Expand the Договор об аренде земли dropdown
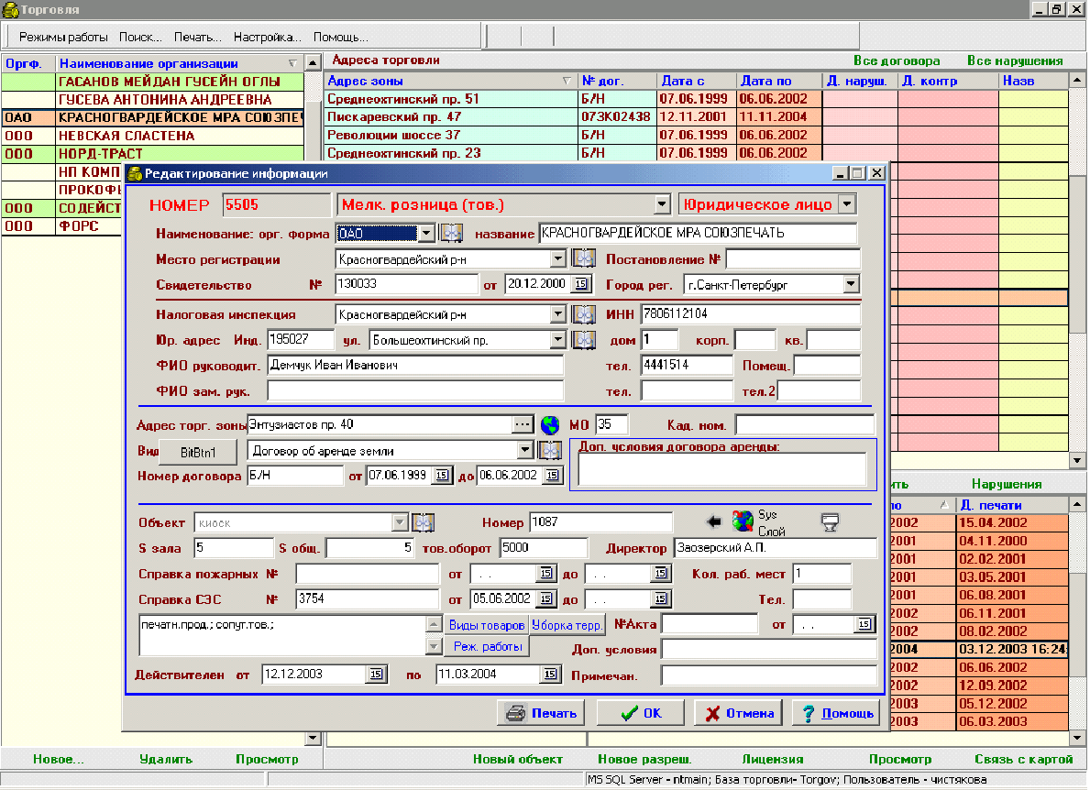Screen dimensions: 1090x790 525,450
